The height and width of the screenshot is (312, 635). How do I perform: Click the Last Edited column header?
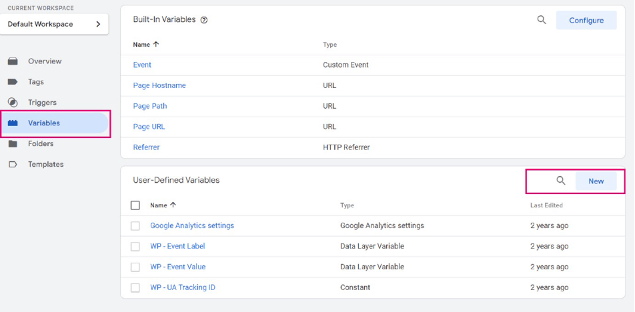coord(546,205)
